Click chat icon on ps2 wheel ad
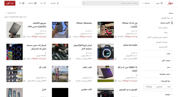The width and height of the screenshot is (178, 97). (x=70, y=59)
